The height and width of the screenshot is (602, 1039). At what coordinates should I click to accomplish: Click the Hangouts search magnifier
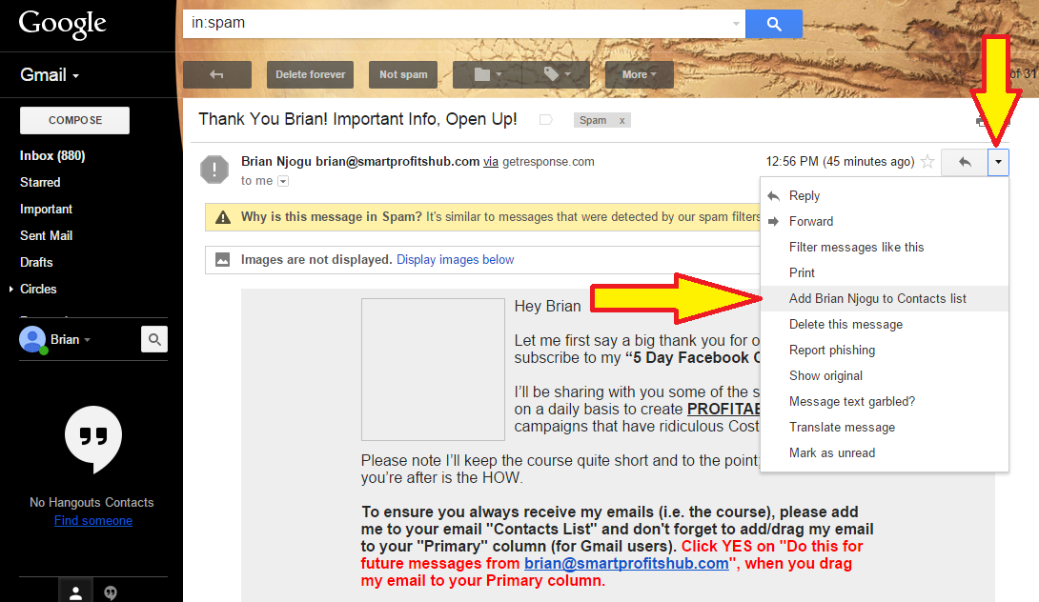coord(154,339)
